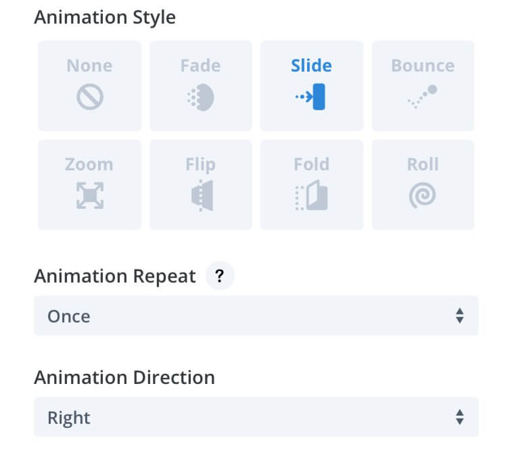Click the Fold page icon

(311, 195)
